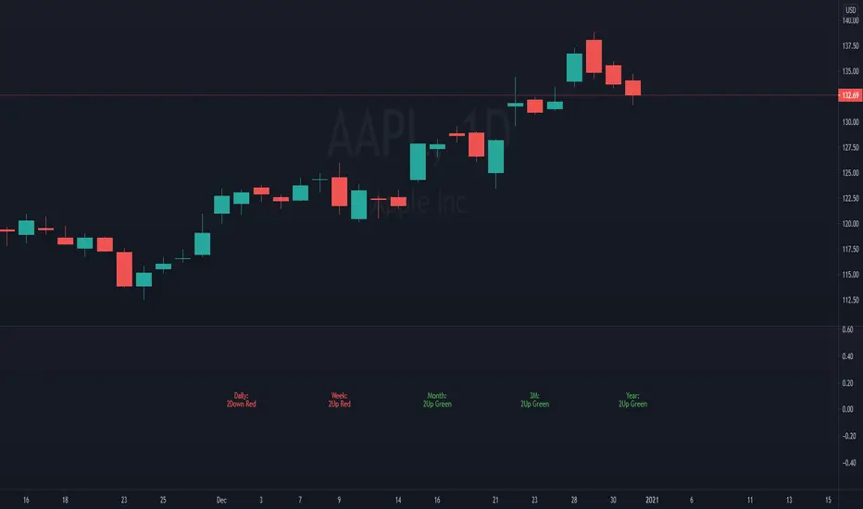Click the 140.00 price scale label
The height and width of the screenshot is (509, 863).
click(x=850, y=21)
